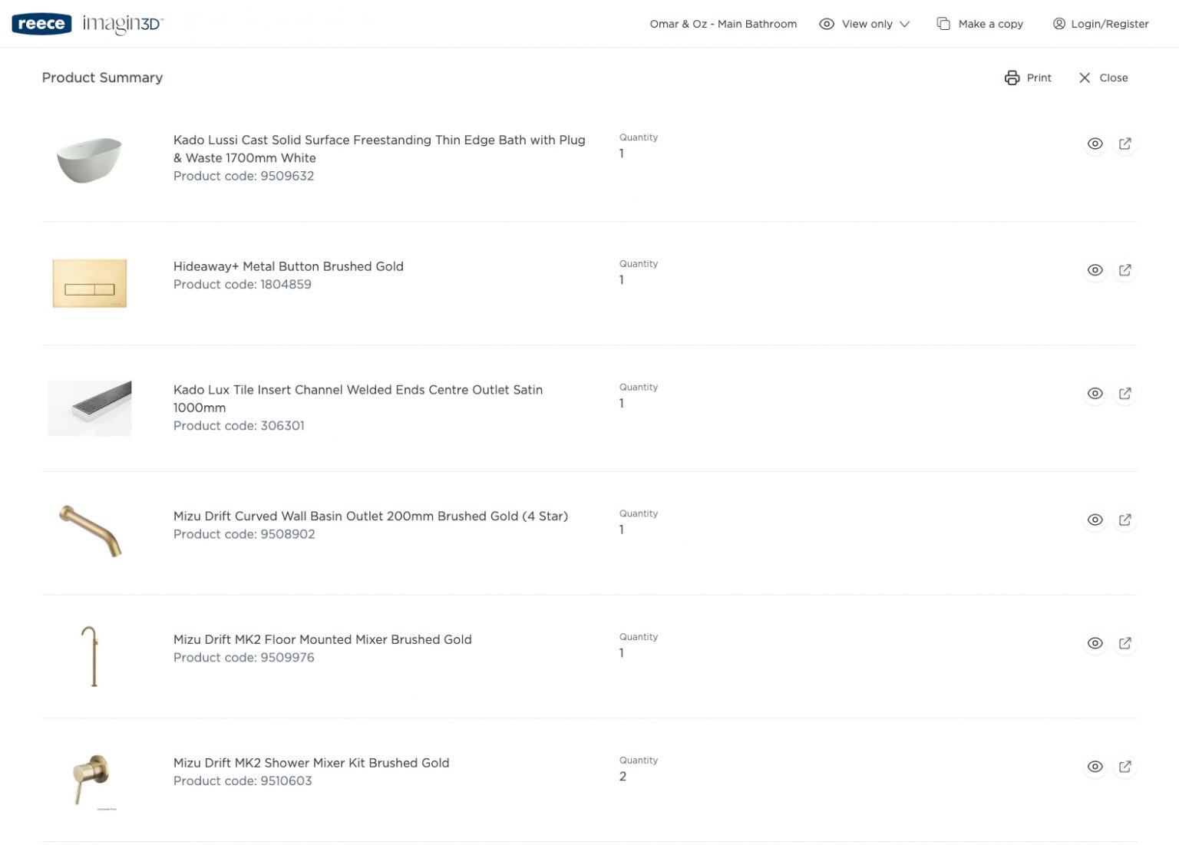Open external link for Hideaway+ Metal Button
This screenshot has height=845, width=1179.
(x=1125, y=270)
